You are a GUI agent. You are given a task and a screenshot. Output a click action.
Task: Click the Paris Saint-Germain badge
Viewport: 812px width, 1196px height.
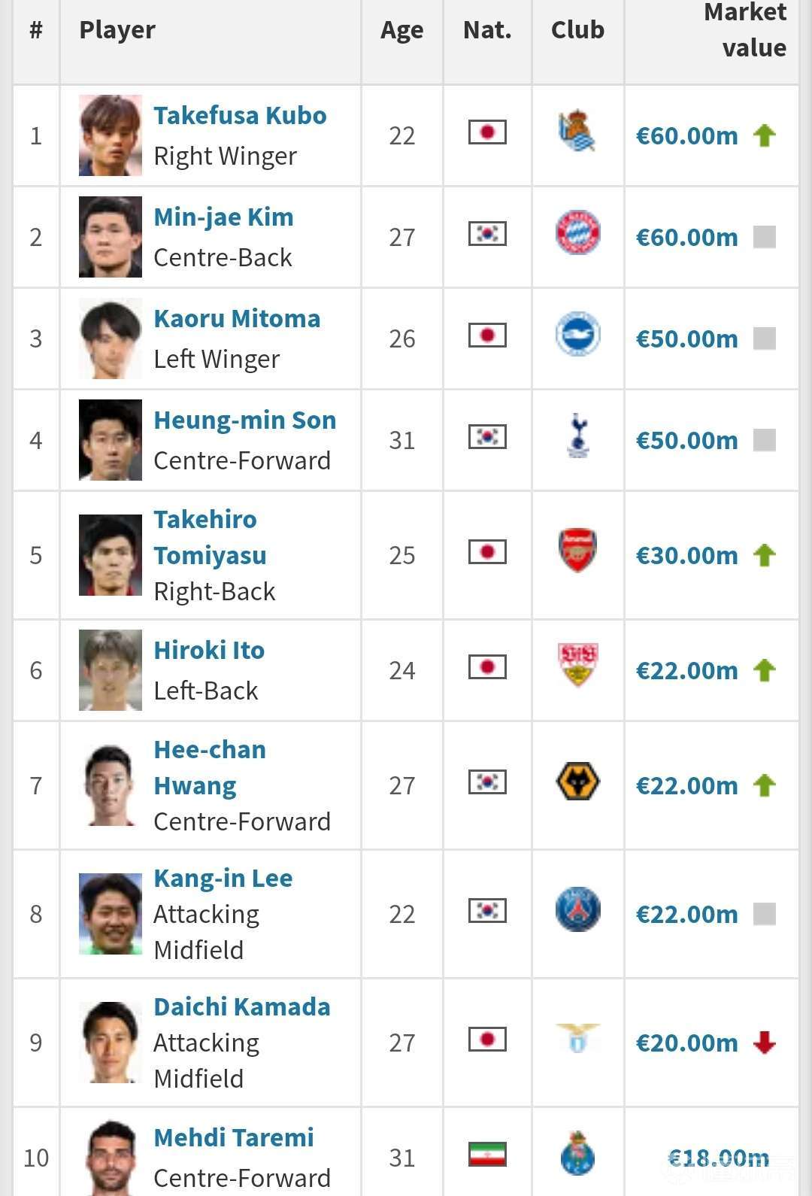577,909
